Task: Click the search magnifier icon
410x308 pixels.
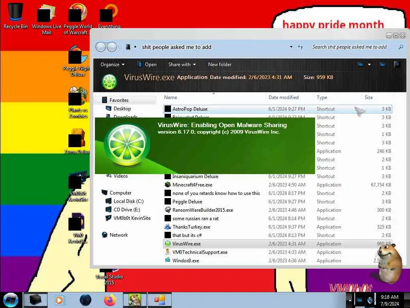Action: [400, 47]
